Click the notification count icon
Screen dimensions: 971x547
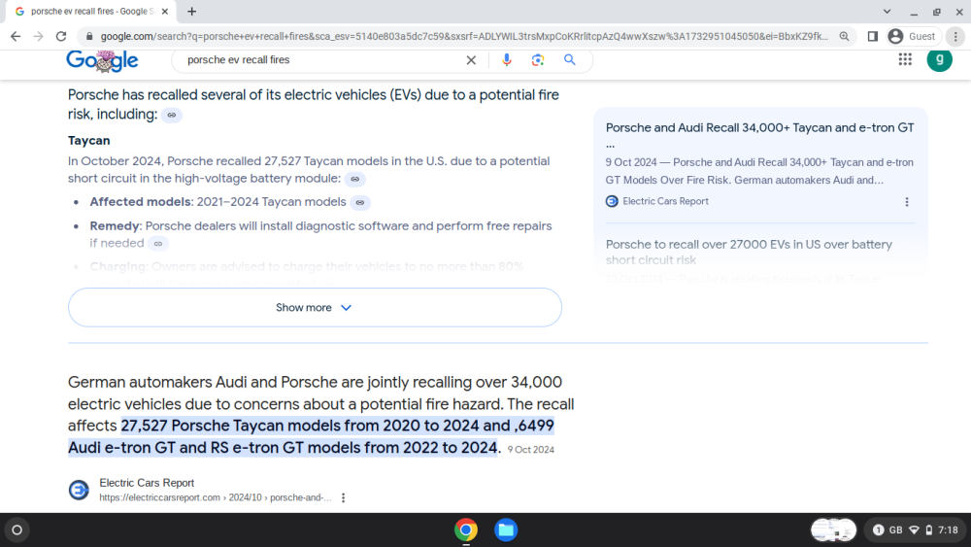coord(878,530)
